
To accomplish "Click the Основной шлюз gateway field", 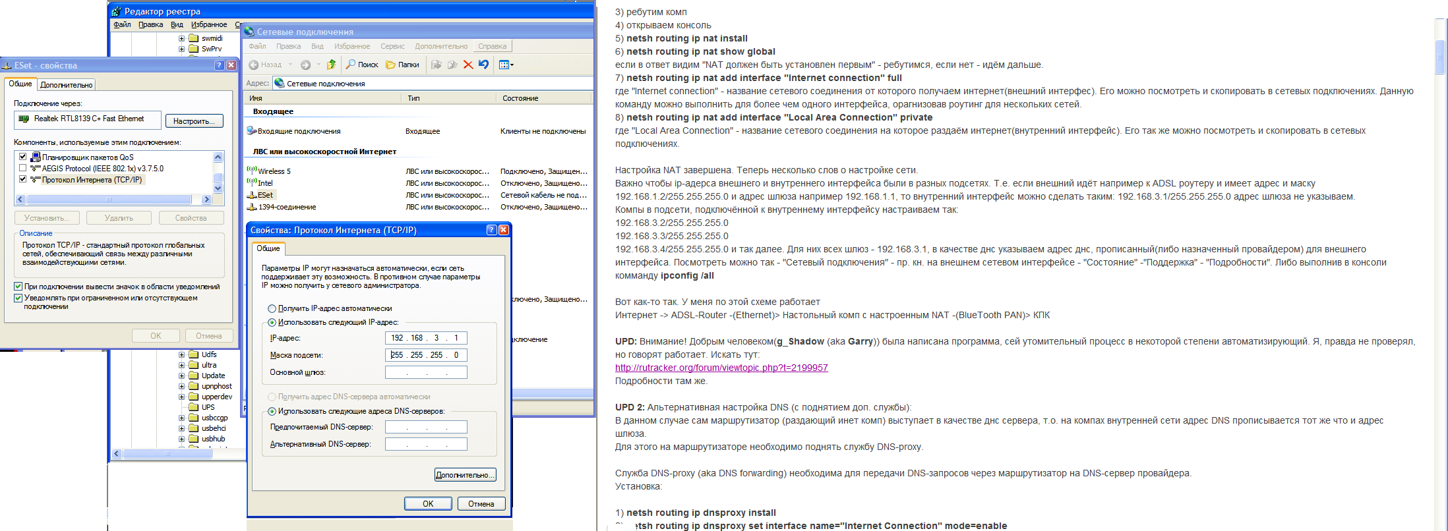I will point(426,372).
